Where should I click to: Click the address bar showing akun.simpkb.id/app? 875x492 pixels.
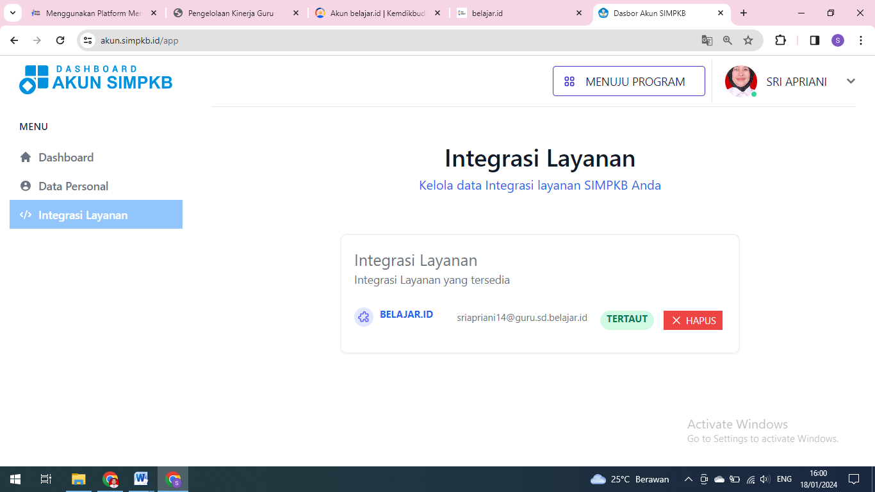pyautogui.click(x=384, y=40)
